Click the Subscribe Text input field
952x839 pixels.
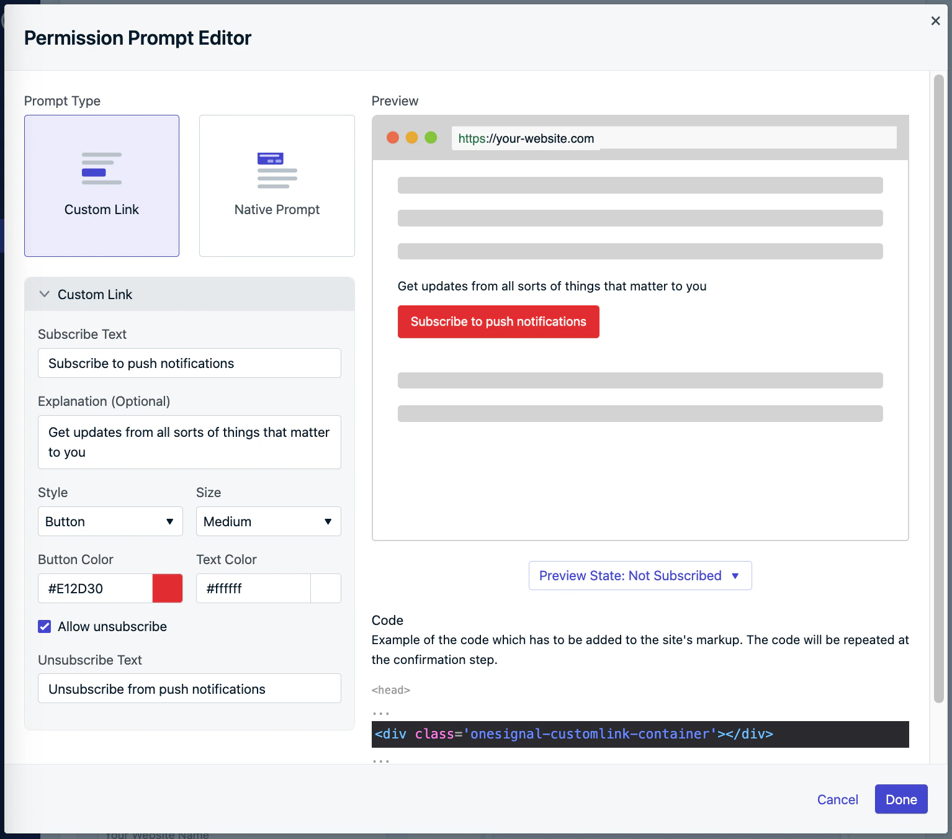click(189, 363)
